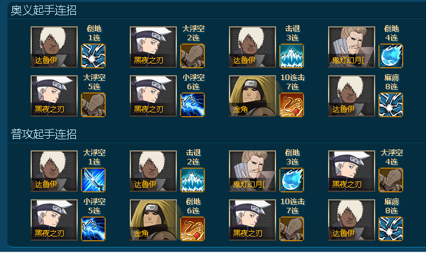Click 黑夜之刃 portrait beside 小浮空 5连
Screen dimensions: 426x253
coord(54,220)
